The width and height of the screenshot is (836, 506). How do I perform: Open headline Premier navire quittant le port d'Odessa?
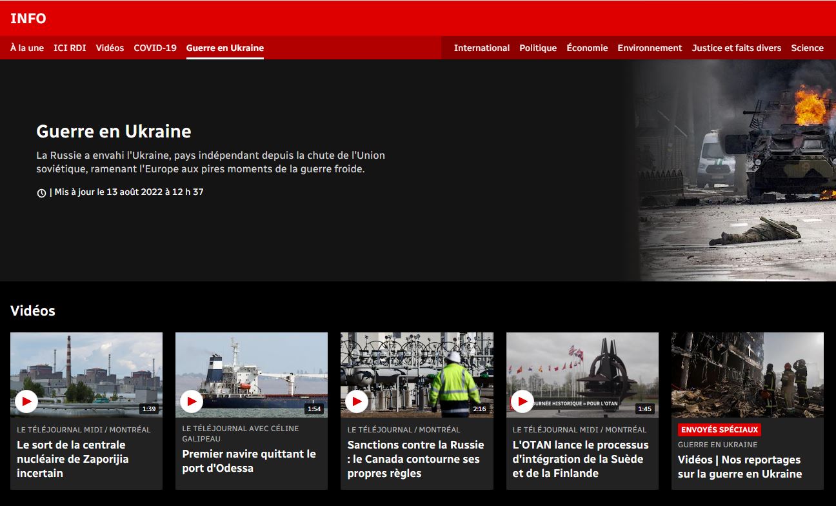pos(249,461)
